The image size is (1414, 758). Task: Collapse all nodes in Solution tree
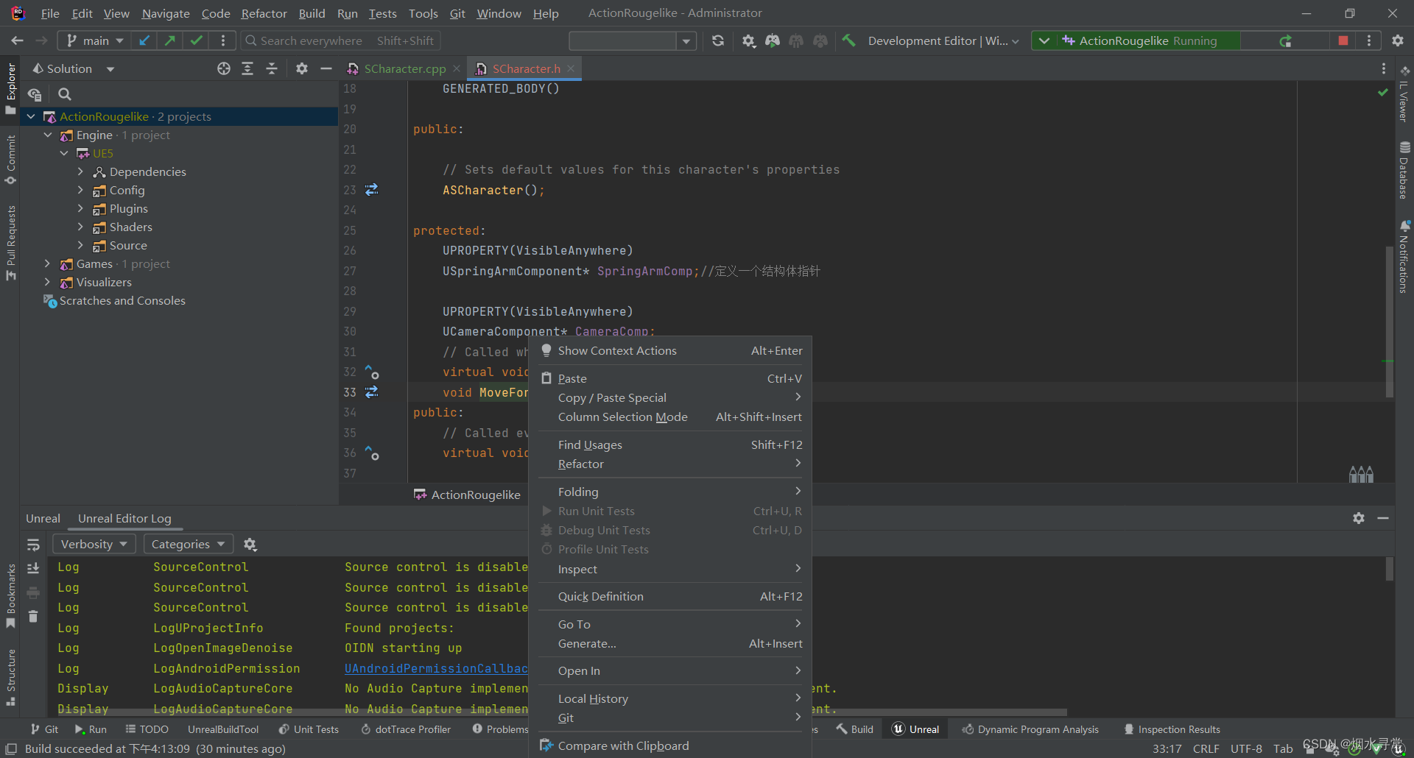point(272,68)
